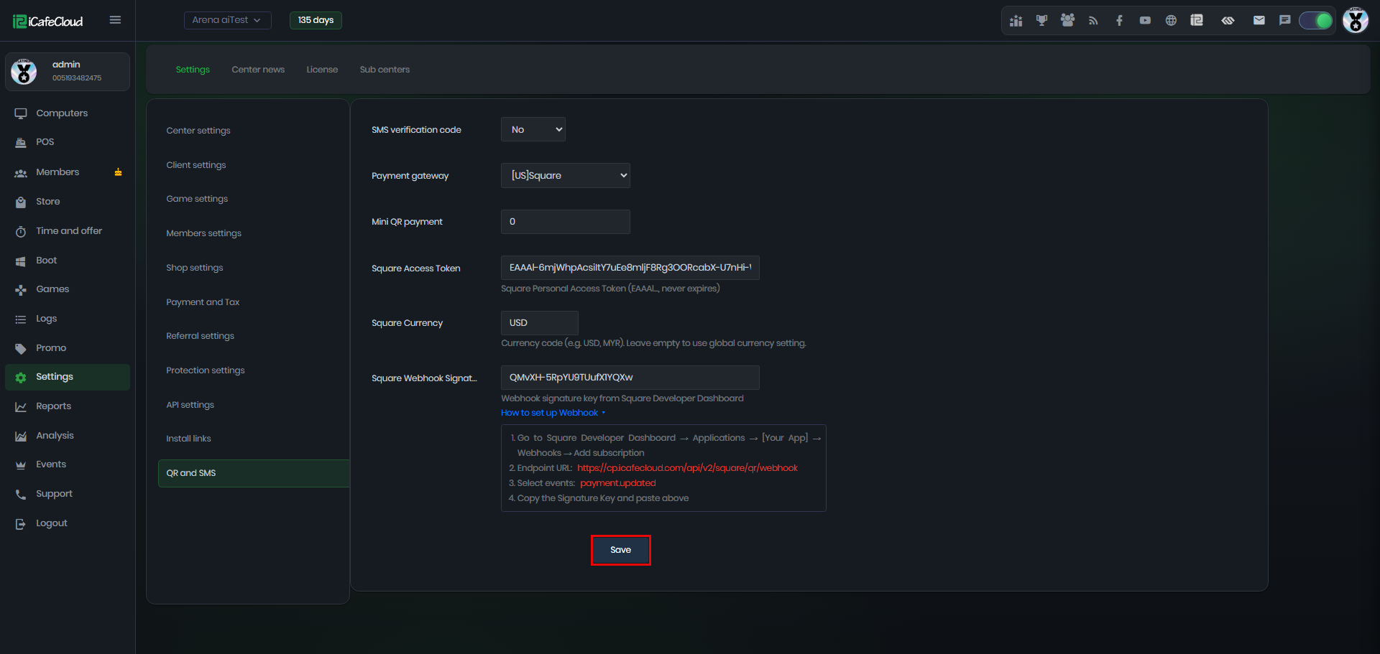
Task: Open API settings section
Action: pyautogui.click(x=190, y=405)
